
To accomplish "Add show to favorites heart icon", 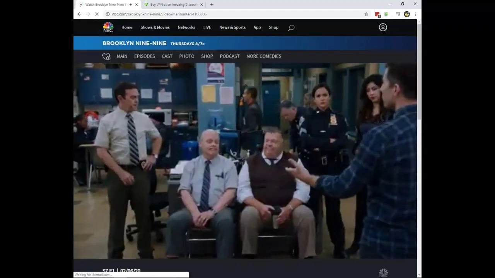I will 106,56.
